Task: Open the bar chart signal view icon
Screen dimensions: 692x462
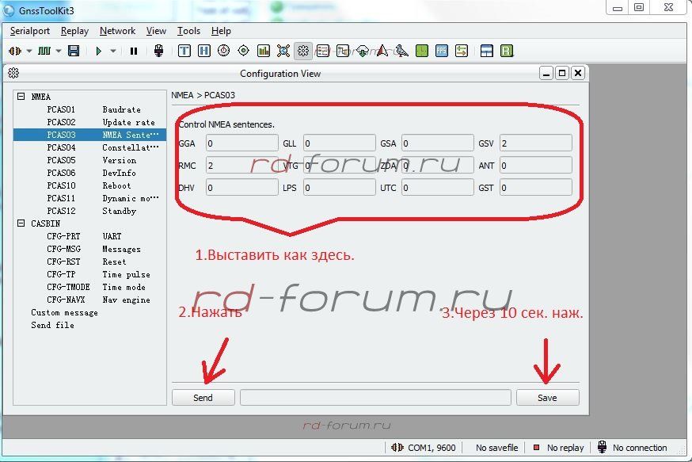Action: click(x=264, y=51)
